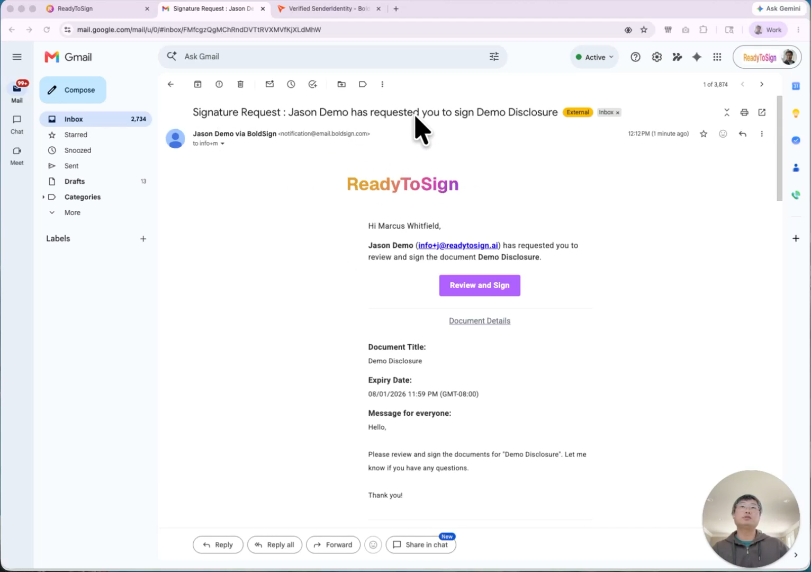Open message's three-dot More menu
The image size is (811, 572).
pyautogui.click(x=762, y=134)
